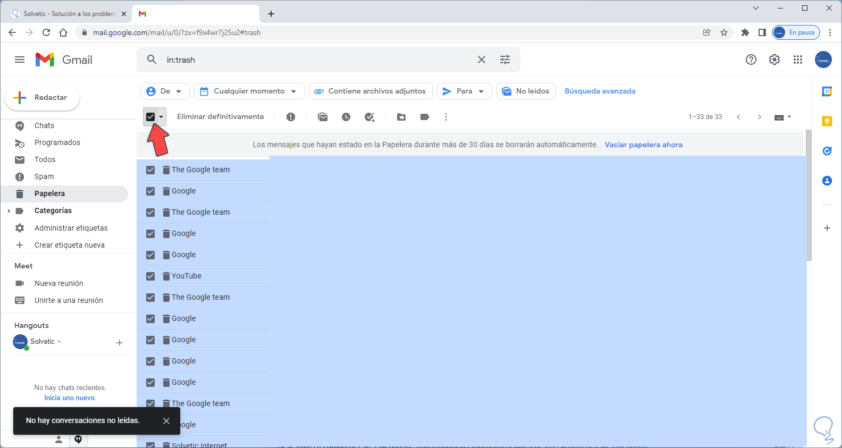
Task: Go to the newer messages page arrow
Action: [738, 117]
